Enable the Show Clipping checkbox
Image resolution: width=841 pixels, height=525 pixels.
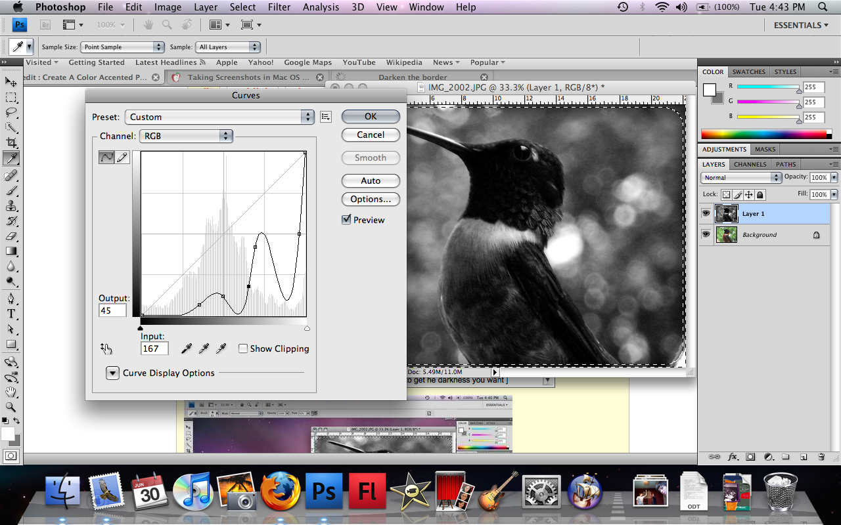(243, 348)
